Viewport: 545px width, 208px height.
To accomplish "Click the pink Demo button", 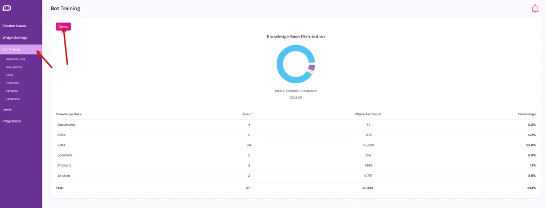I will click(x=63, y=27).
